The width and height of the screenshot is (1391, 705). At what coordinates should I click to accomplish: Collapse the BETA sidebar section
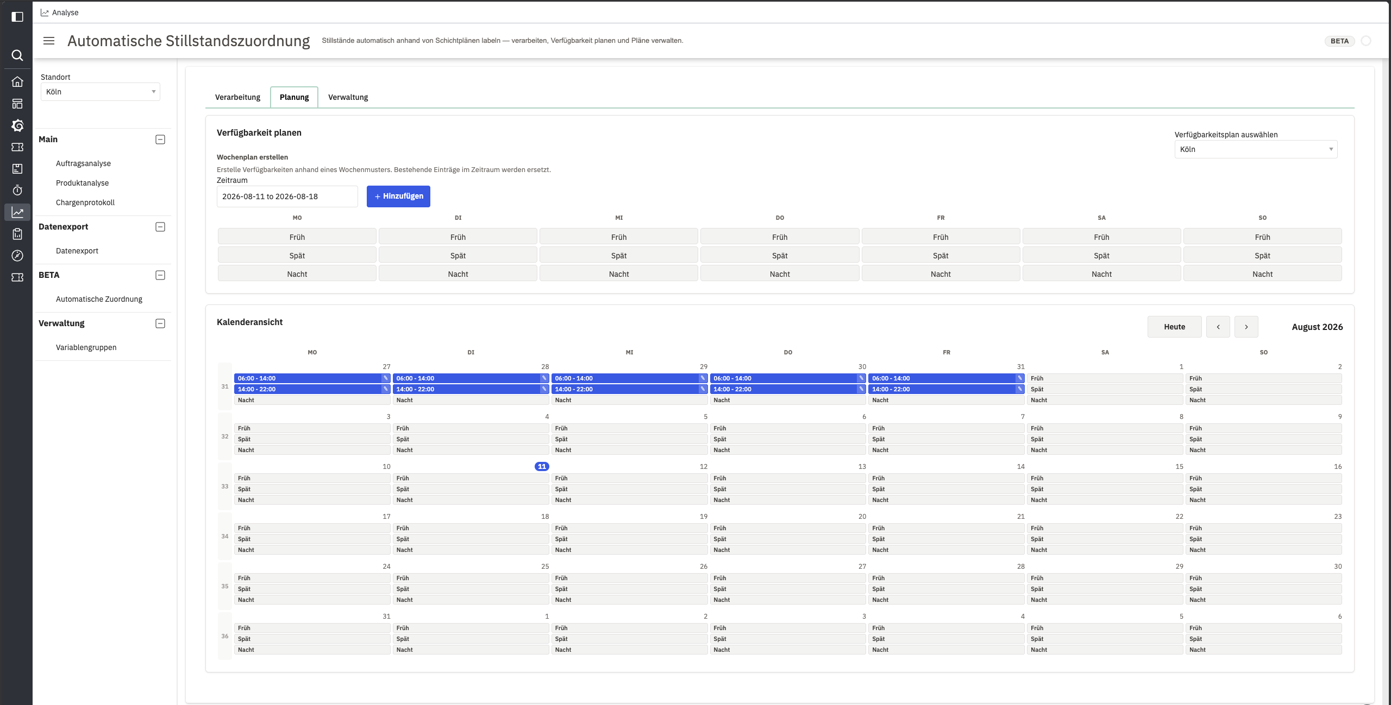coord(160,275)
